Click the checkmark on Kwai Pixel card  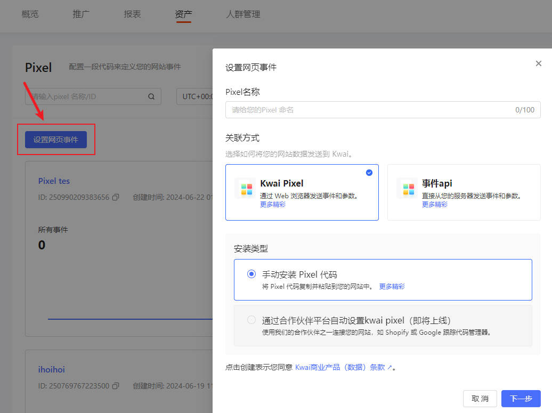tap(369, 173)
